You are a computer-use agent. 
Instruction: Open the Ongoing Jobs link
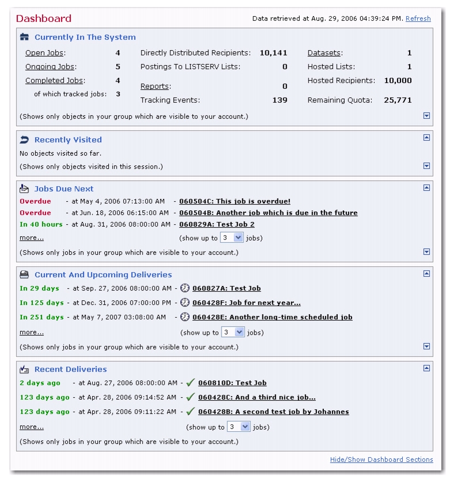(50, 67)
